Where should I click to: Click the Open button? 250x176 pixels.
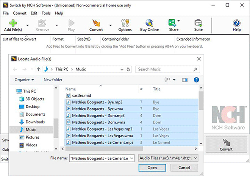click(152, 168)
